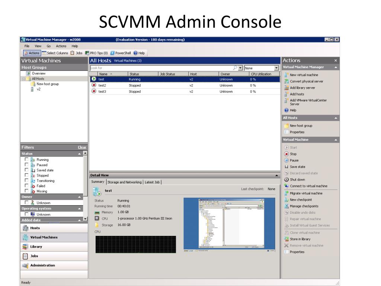Collapse Virtual Machine Manager actions section
The image size is (381, 286).
click(336, 67)
